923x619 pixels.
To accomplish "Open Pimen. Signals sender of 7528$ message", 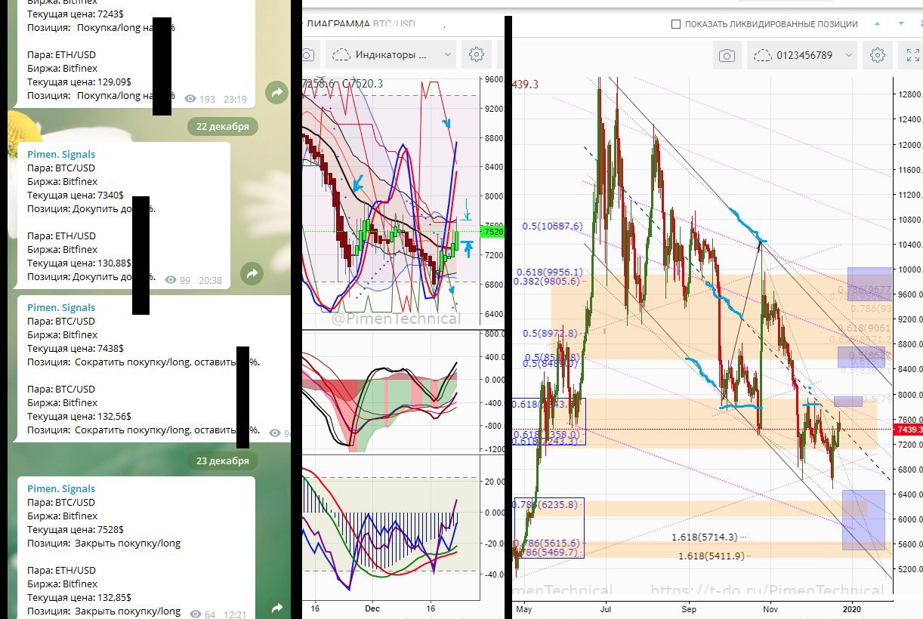I will 61,488.
